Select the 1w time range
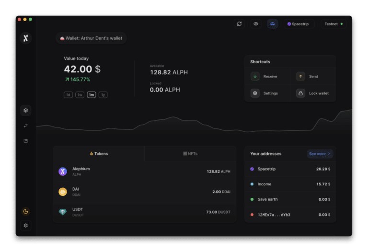 click(80, 95)
